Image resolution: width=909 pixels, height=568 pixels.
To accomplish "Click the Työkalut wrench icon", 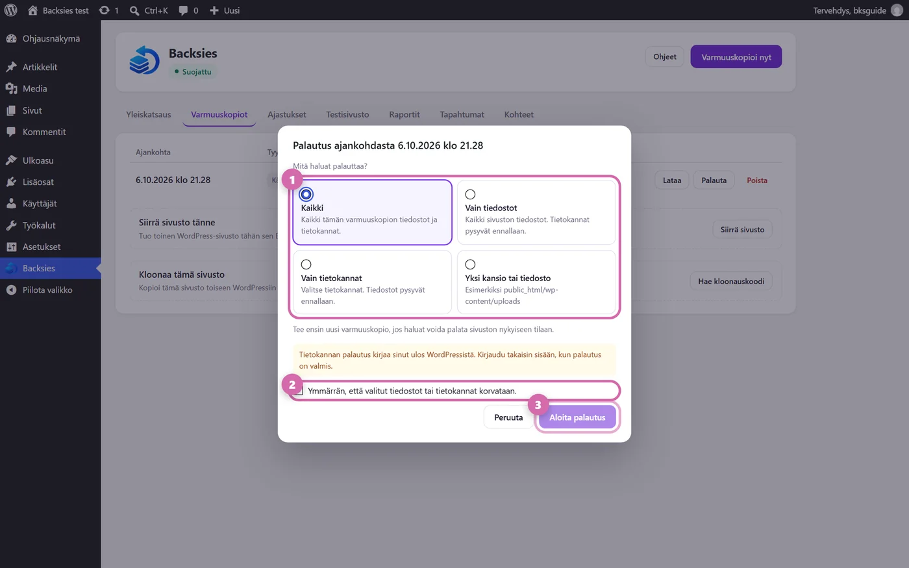I will point(11,225).
